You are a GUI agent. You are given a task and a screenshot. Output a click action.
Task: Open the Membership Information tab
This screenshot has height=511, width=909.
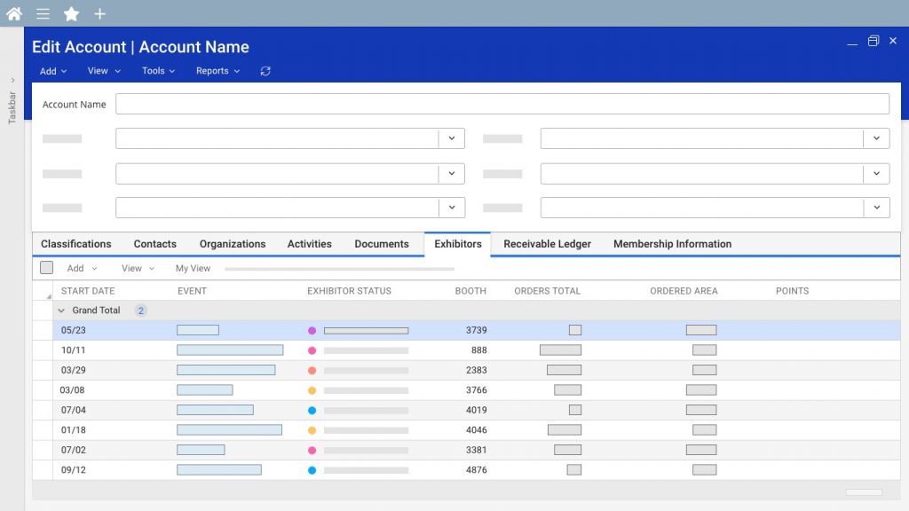(672, 244)
